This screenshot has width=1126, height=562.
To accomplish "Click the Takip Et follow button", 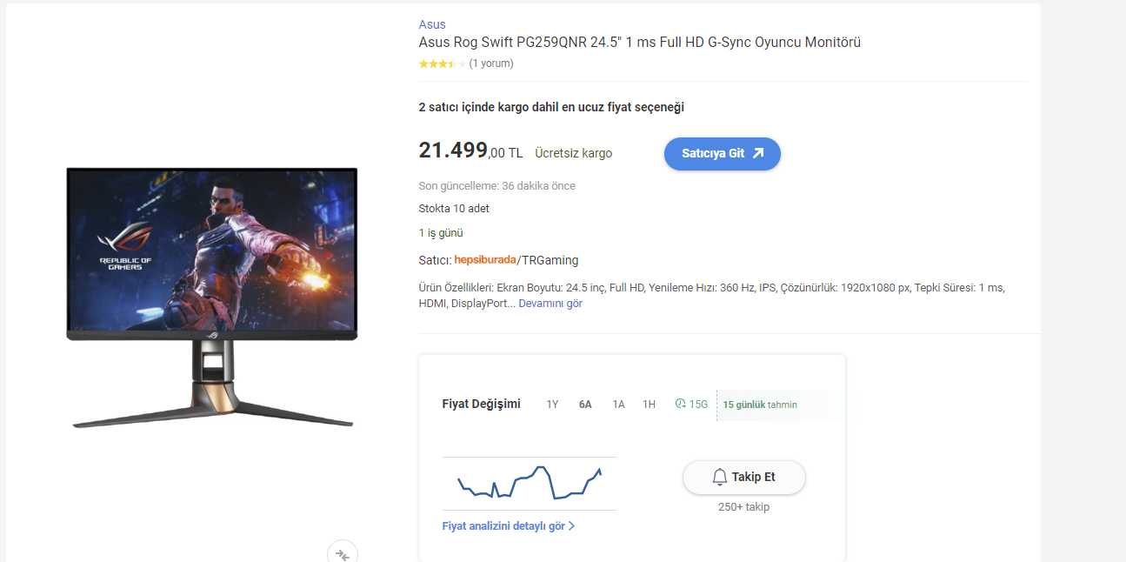I will [x=744, y=477].
